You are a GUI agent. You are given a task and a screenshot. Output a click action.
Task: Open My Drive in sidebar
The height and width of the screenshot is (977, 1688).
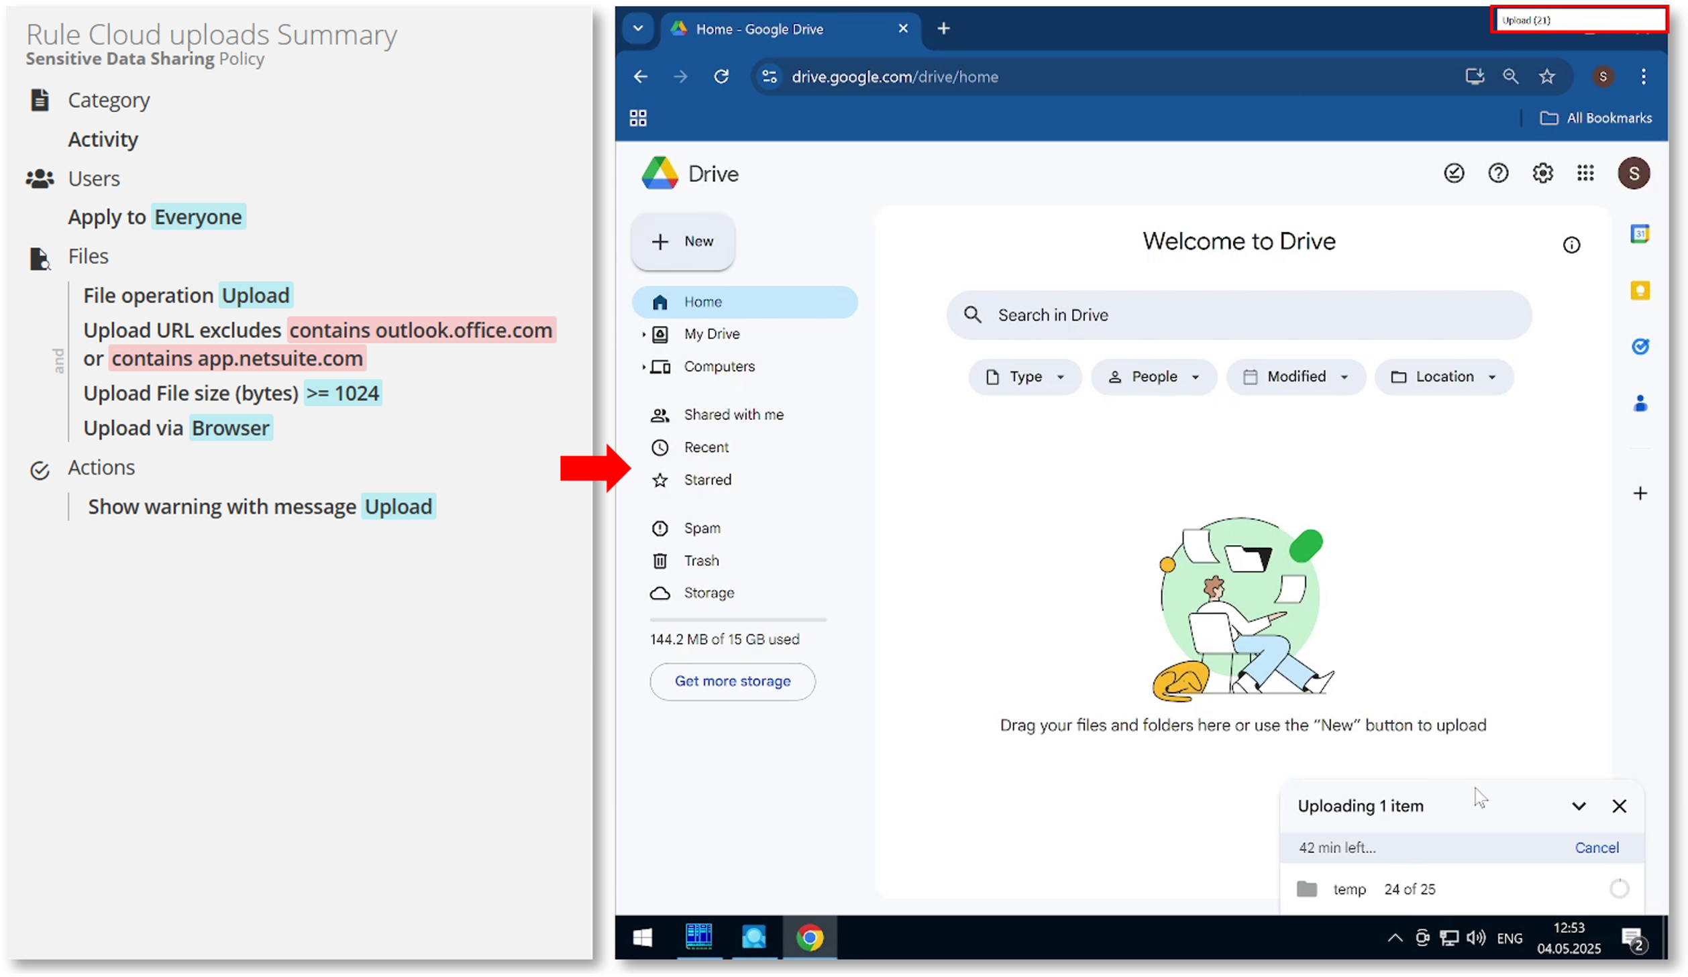pos(711,334)
